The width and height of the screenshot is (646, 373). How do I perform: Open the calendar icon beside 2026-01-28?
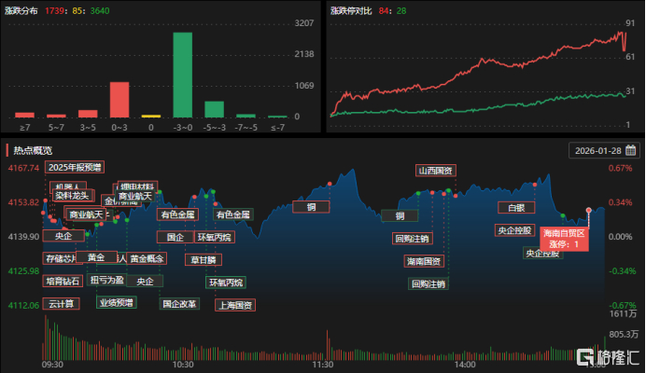click(x=630, y=150)
